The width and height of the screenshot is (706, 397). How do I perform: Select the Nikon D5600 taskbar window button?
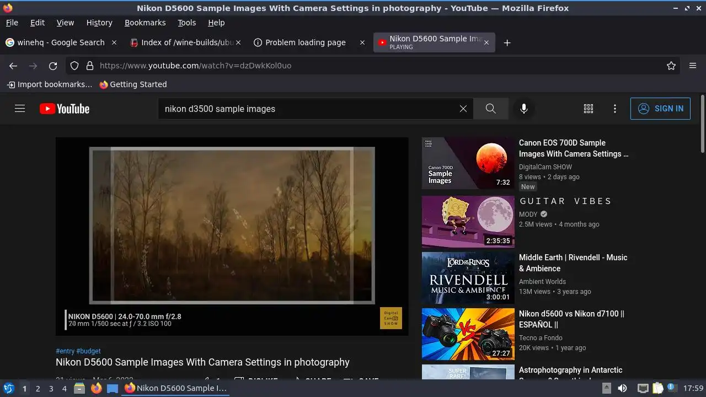176,388
